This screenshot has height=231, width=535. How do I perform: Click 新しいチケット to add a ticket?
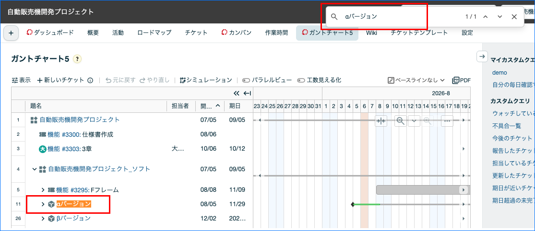coord(60,80)
